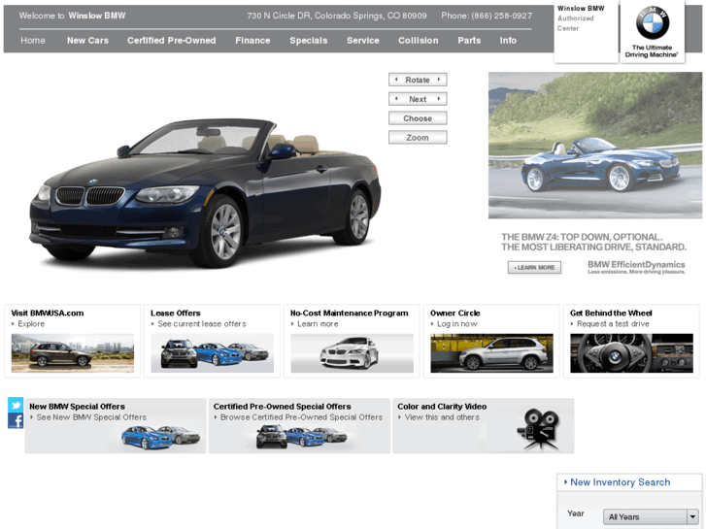Open the Finance menu
Viewport: 706px width, 529px height.
(x=252, y=41)
